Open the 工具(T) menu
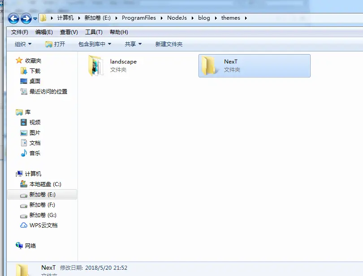The width and height of the screenshot is (363, 276). [x=94, y=32]
